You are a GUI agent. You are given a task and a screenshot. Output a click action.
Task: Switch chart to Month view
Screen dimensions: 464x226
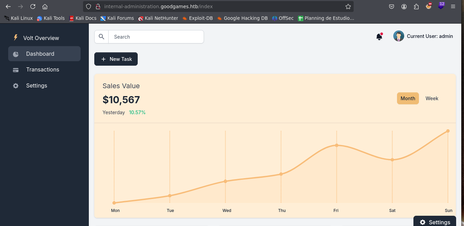[408, 98]
